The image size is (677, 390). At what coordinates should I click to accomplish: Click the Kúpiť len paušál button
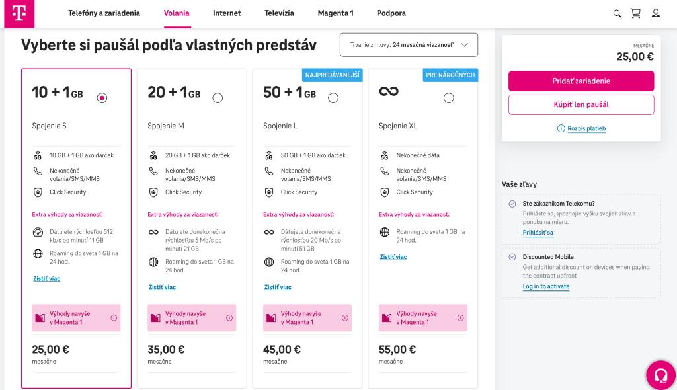580,104
